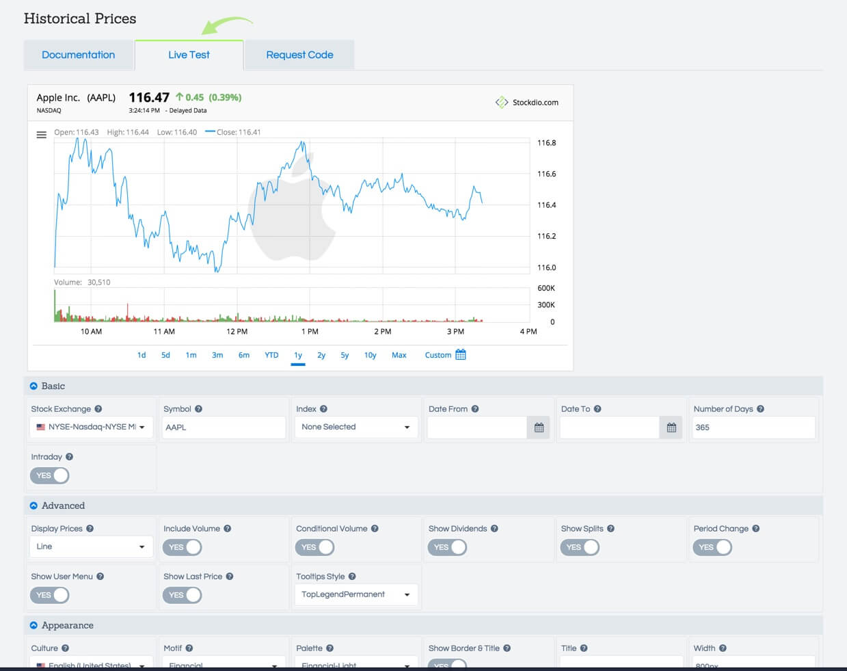Show help for Include Volume
Image resolution: width=847 pixels, height=671 pixels.
pyautogui.click(x=227, y=529)
